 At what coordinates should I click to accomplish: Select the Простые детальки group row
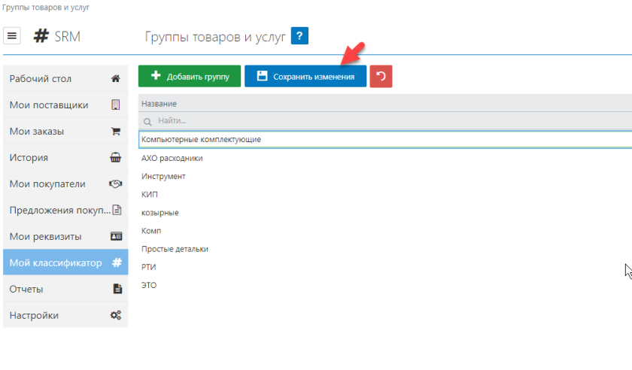pyautogui.click(x=175, y=249)
